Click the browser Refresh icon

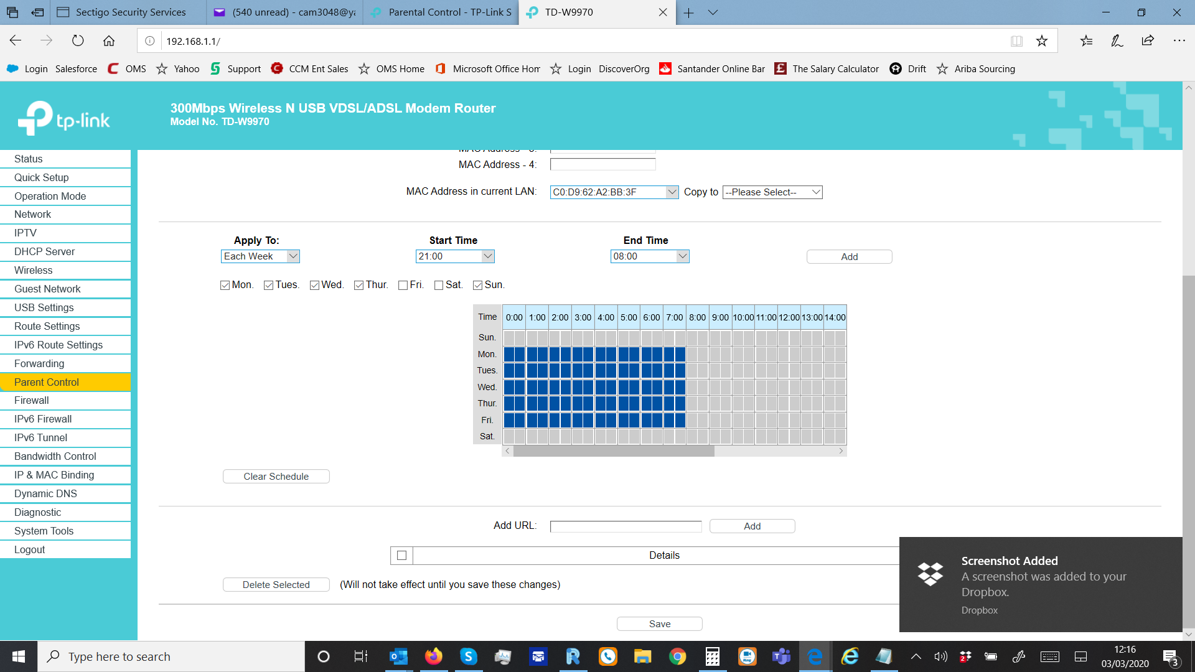78,41
